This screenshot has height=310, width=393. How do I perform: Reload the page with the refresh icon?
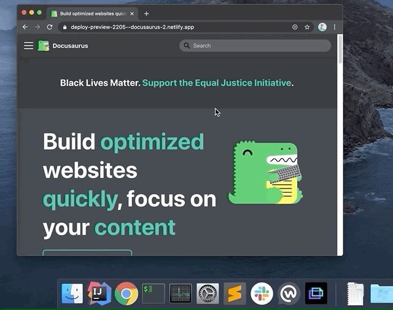coord(50,27)
